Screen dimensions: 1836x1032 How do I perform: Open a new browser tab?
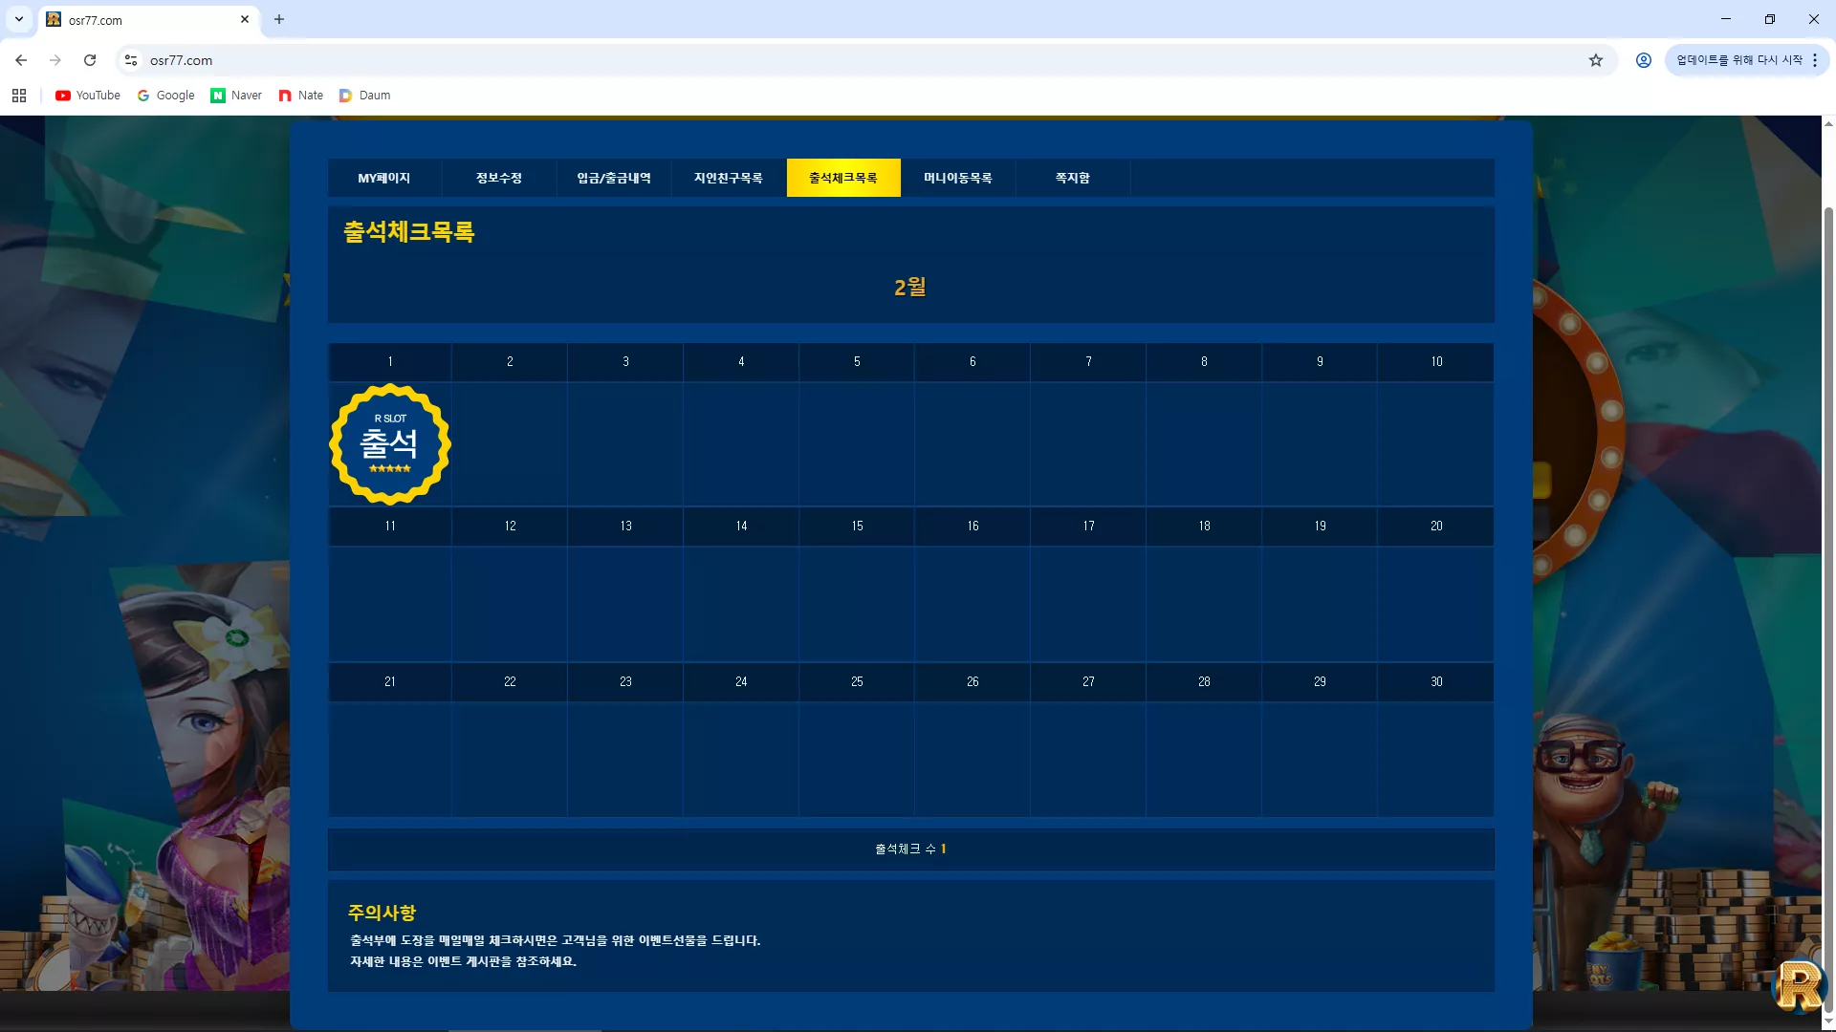[x=279, y=19]
